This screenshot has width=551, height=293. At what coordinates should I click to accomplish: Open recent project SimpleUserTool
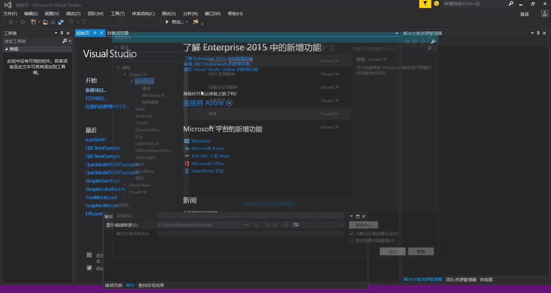[x=102, y=181]
